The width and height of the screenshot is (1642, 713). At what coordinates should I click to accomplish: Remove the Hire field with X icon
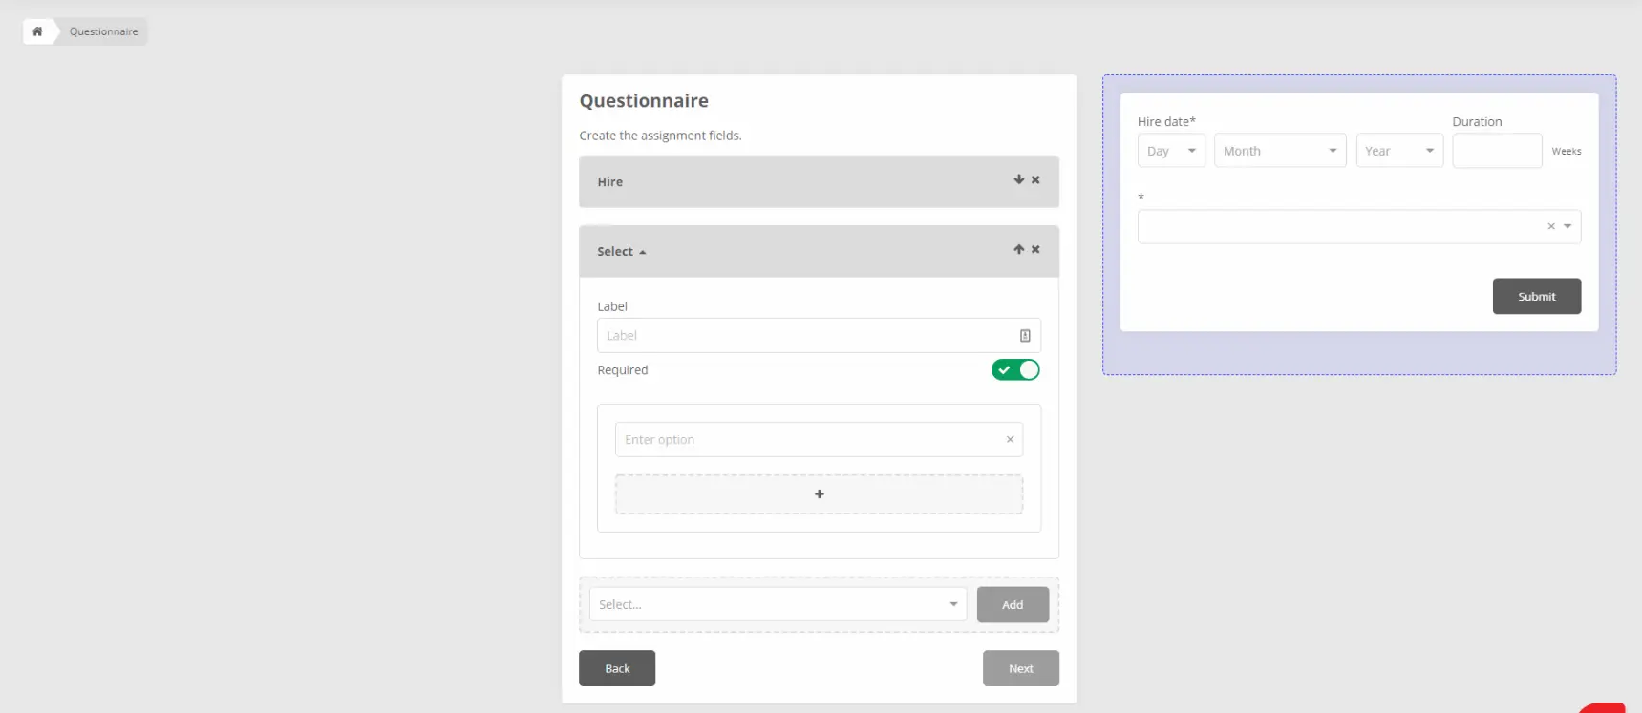click(x=1035, y=179)
